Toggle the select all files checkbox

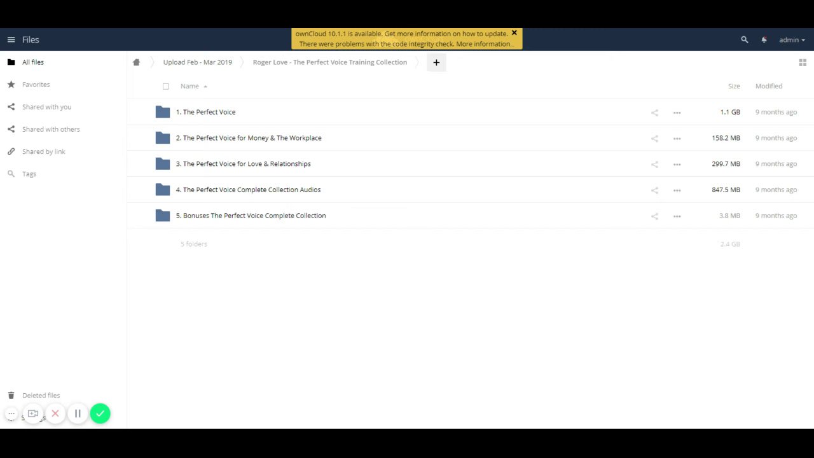click(x=166, y=87)
